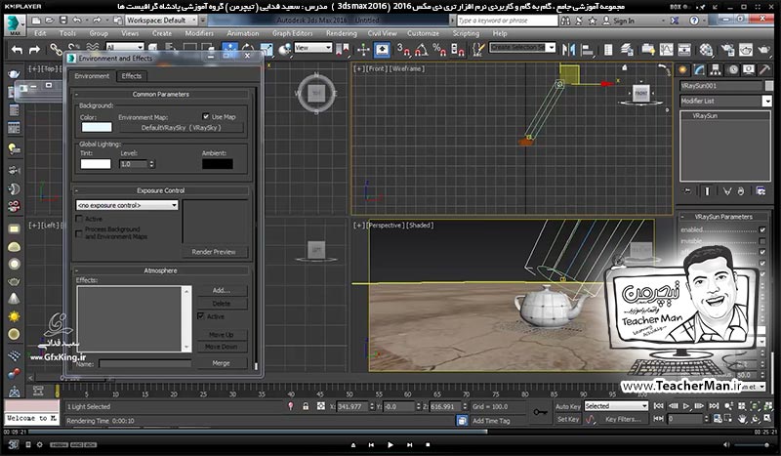Click the 3ds Max application logo button

pyautogui.click(x=15, y=24)
